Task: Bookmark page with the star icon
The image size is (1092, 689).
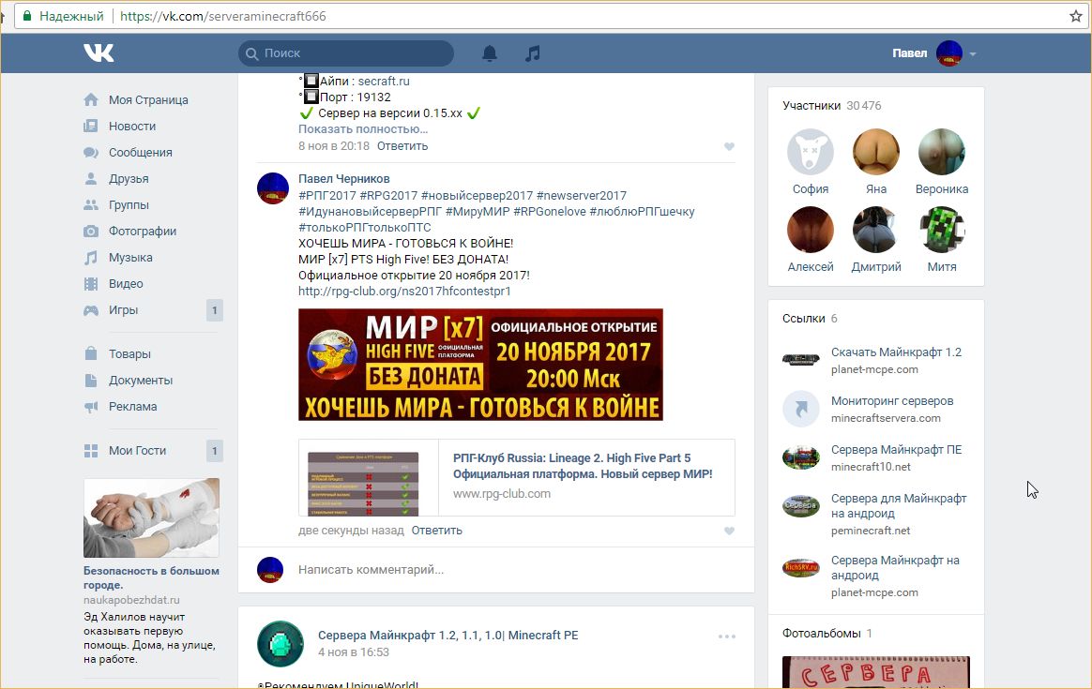Action: pos(1076,16)
